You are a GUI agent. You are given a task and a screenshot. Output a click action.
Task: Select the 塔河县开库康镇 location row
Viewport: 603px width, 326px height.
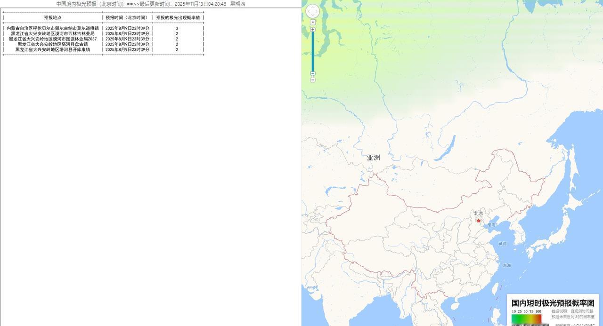pyautogui.click(x=53, y=49)
